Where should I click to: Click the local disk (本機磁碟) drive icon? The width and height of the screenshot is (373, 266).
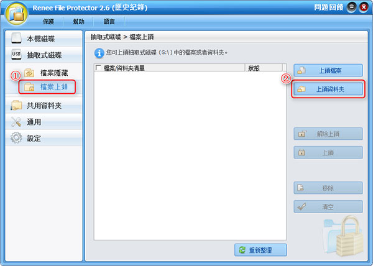click(x=16, y=39)
